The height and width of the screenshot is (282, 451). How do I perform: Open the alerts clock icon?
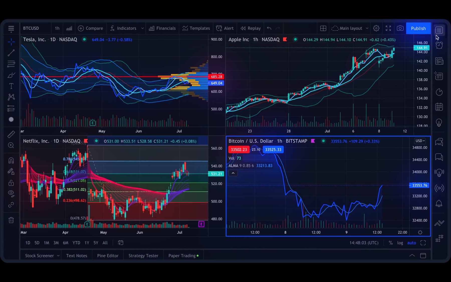[x=439, y=45]
